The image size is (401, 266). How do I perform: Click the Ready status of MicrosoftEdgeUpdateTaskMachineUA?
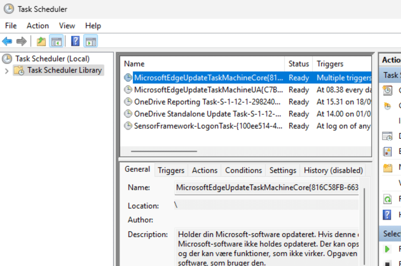(299, 90)
